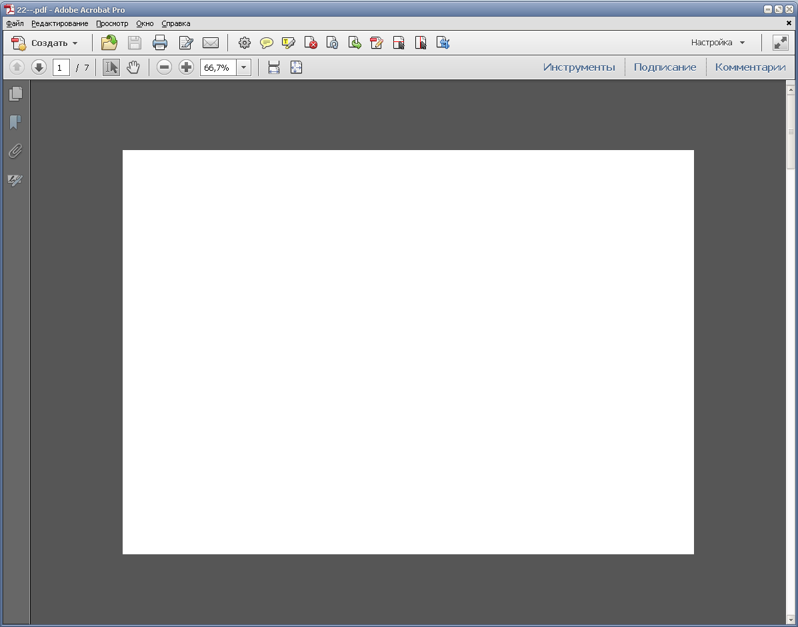Add a sticky note comment
This screenshot has height=627, width=798.
click(267, 43)
